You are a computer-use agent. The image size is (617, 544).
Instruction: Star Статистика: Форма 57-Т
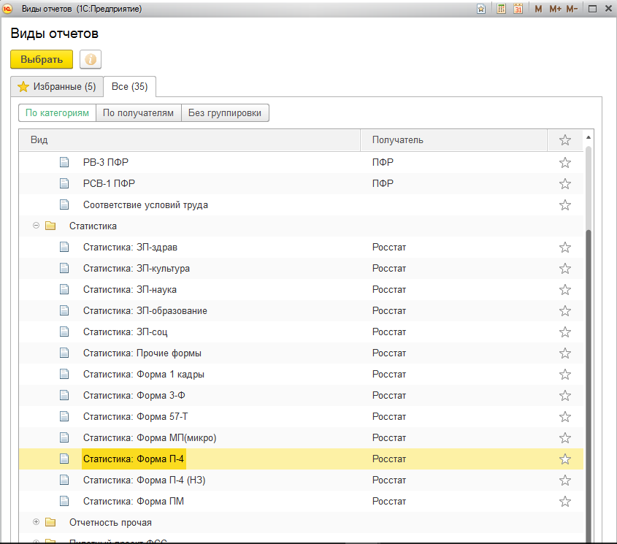[565, 417]
